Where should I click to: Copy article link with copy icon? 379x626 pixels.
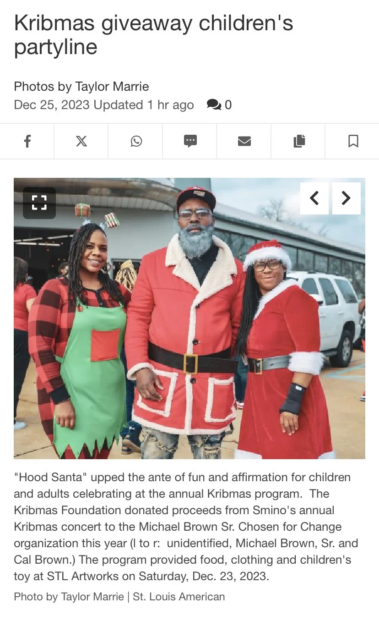[298, 141]
